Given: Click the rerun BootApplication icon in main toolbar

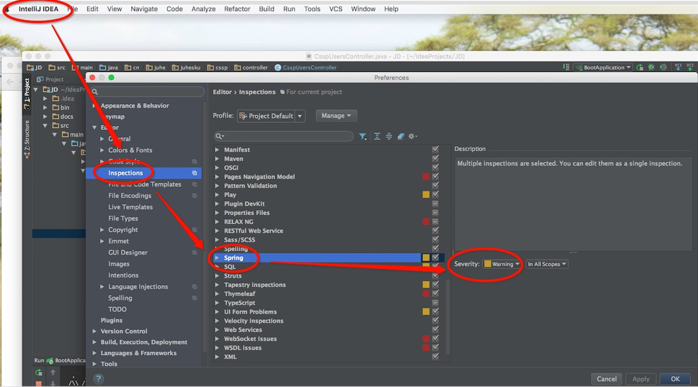Looking at the screenshot, I should pos(640,68).
